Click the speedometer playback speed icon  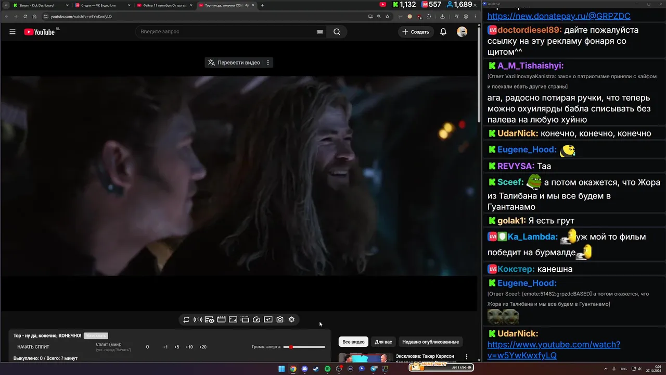(257, 319)
